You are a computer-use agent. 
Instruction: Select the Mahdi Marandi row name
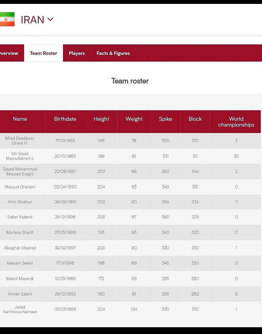20,279
